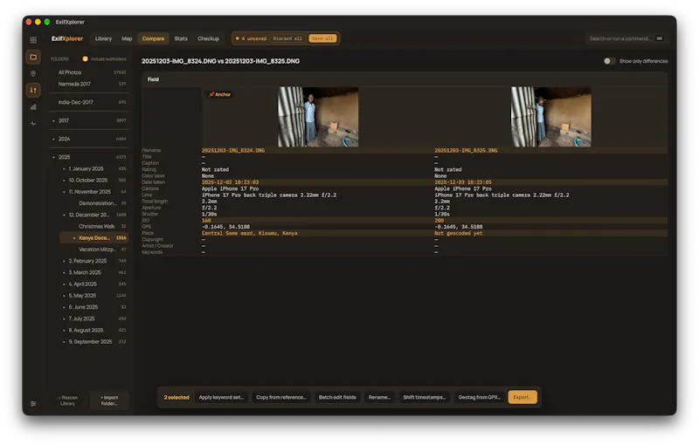Viewport: 699px width, 445px height.
Task: Click 'Central Seme ward, Kisumu, Kenya' place value
Action: 249,233
